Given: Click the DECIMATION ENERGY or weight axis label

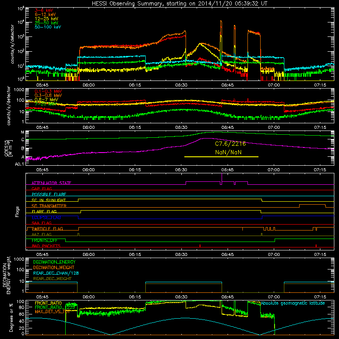Looking at the screenshot, I should (6, 275).
